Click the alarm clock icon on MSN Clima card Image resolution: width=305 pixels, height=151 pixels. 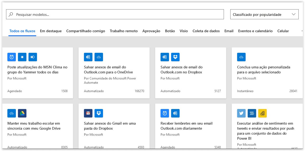(x=12, y=57)
